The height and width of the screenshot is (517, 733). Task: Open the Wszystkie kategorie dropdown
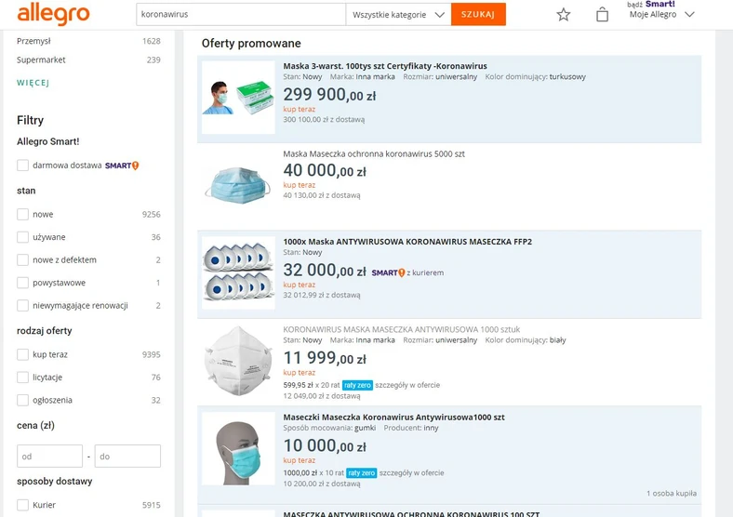coord(398,15)
